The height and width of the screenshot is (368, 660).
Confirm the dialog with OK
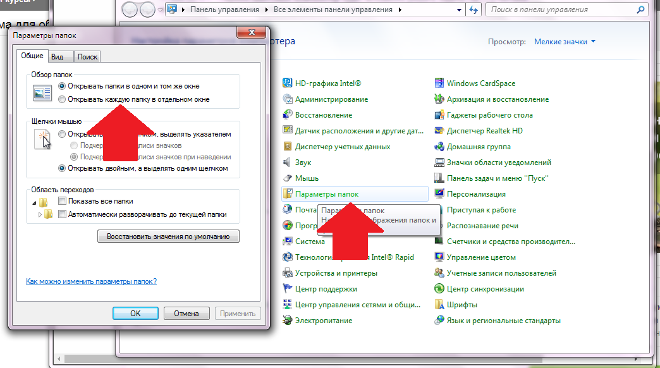pyautogui.click(x=135, y=313)
